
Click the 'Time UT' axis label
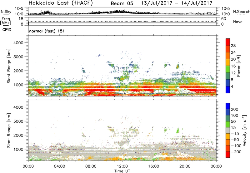[x=122, y=171]
